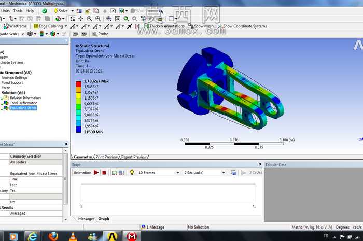Toggle Thicken Annotations
The height and width of the screenshot is (241, 363).
164,26
